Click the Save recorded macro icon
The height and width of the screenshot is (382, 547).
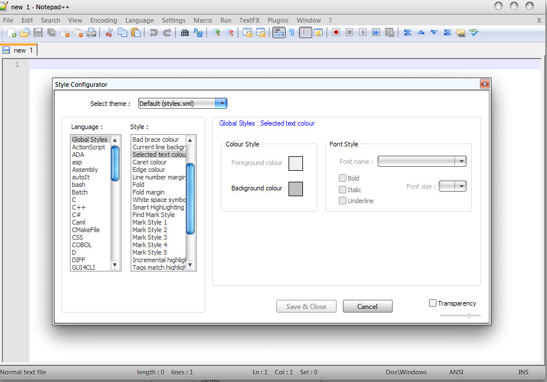click(x=390, y=32)
